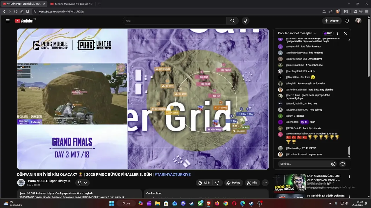
Task: Open Windows taskbar Ara search
Action: coord(126,203)
